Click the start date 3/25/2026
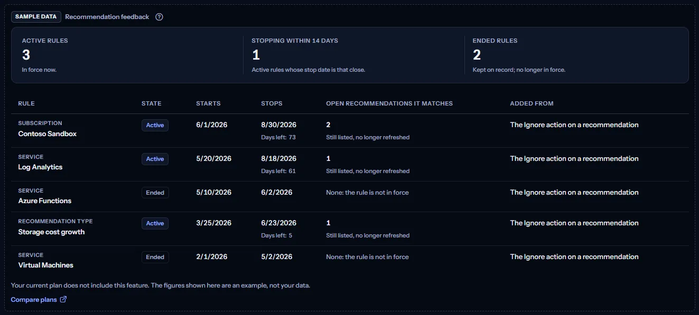Viewport: 699px width, 315px height. [214, 223]
